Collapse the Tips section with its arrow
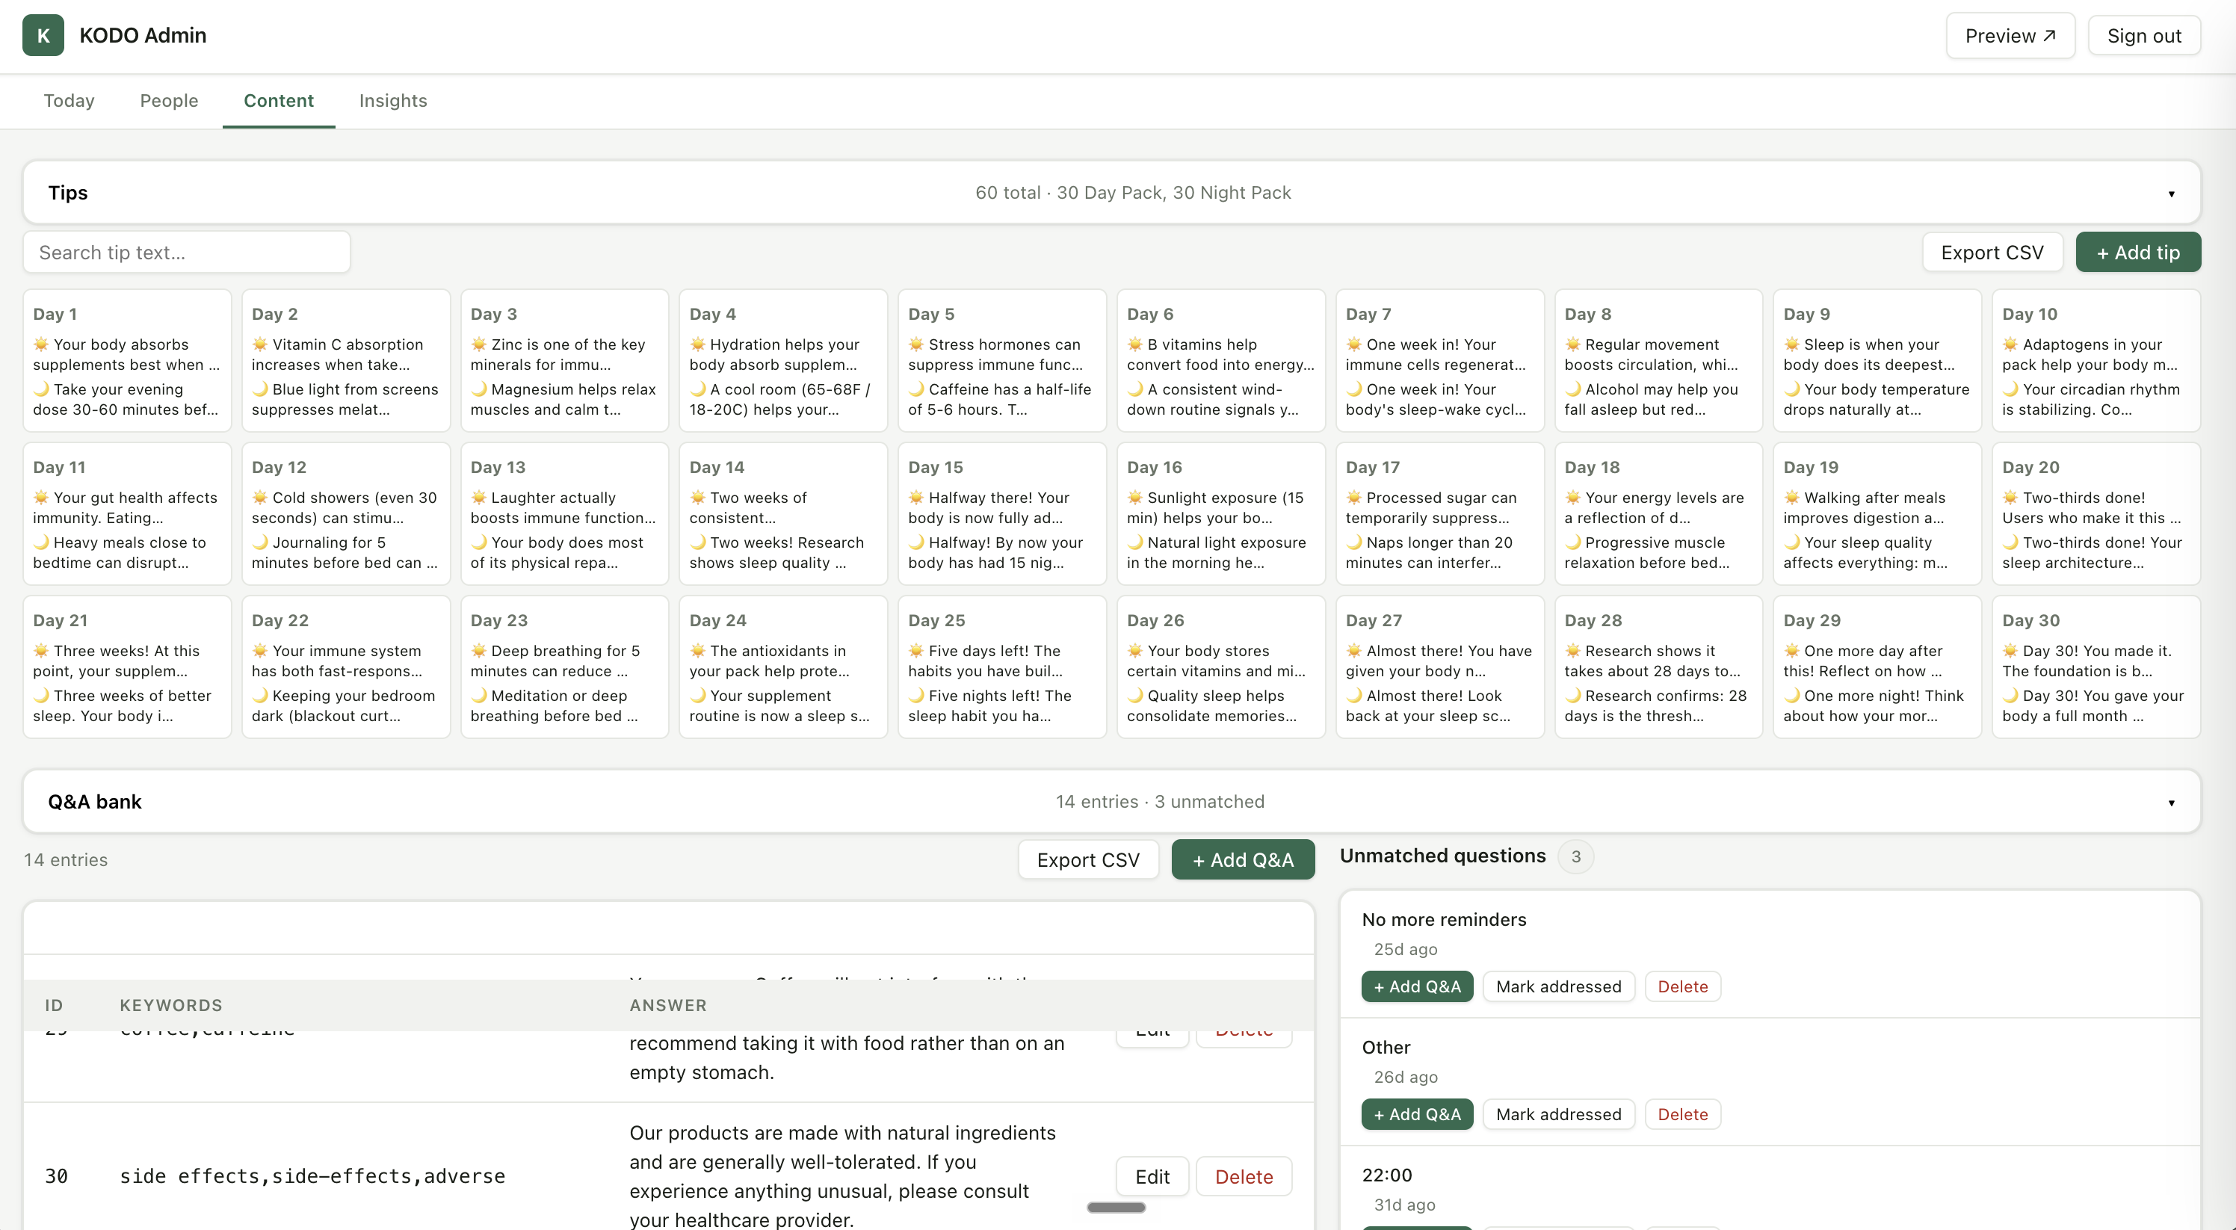 tap(2170, 193)
